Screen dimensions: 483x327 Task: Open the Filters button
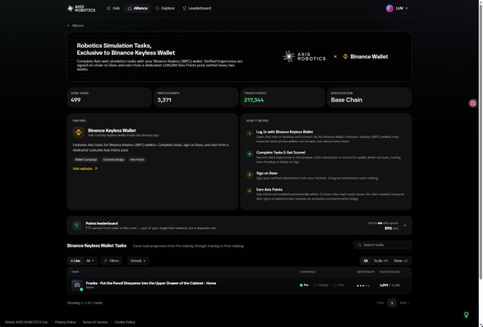click(x=112, y=261)
